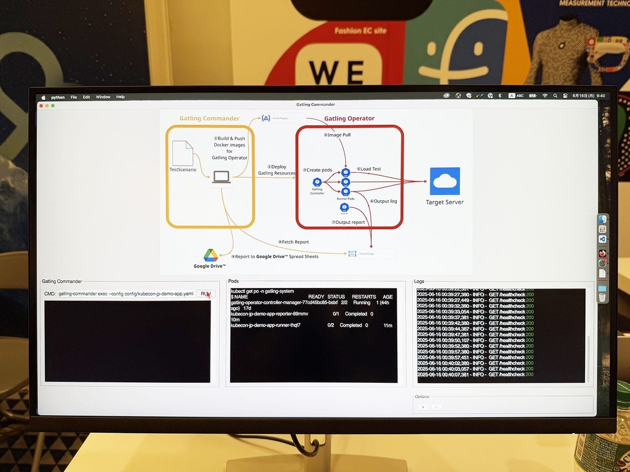
Task: Click the gatling-operator-controller-manager pod row
Action: (x=312, y=305)
